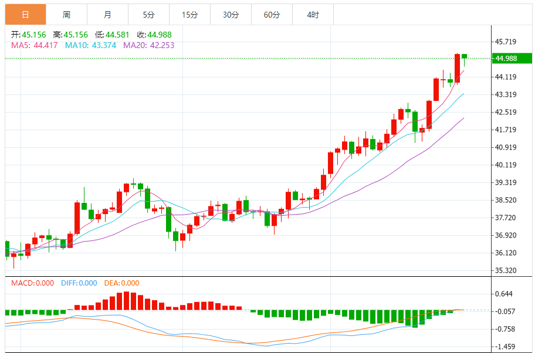
Task: Click the 38.520 price axis label
Action: pyautogui.click(x=506, y=200)
